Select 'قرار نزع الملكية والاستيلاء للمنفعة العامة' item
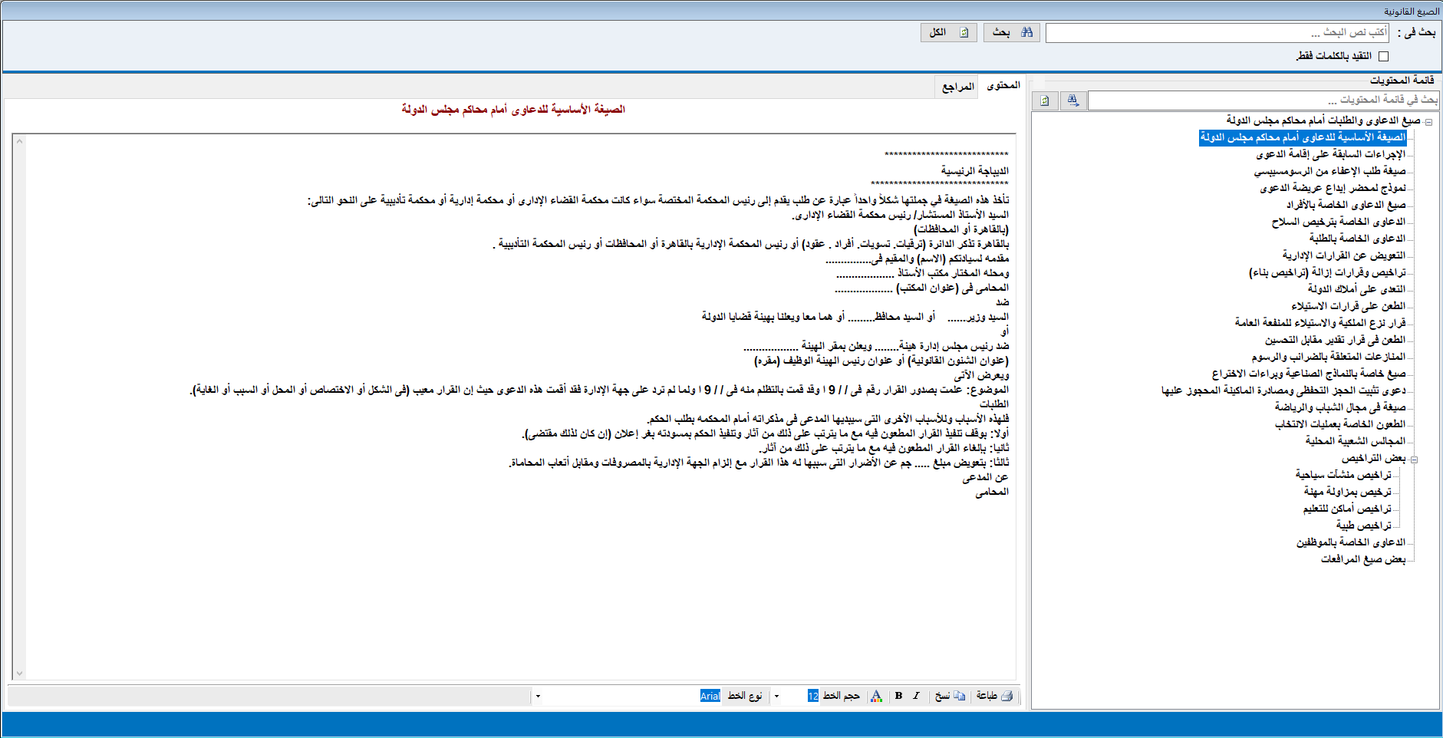1443x738 pixels. [1320, 323]
